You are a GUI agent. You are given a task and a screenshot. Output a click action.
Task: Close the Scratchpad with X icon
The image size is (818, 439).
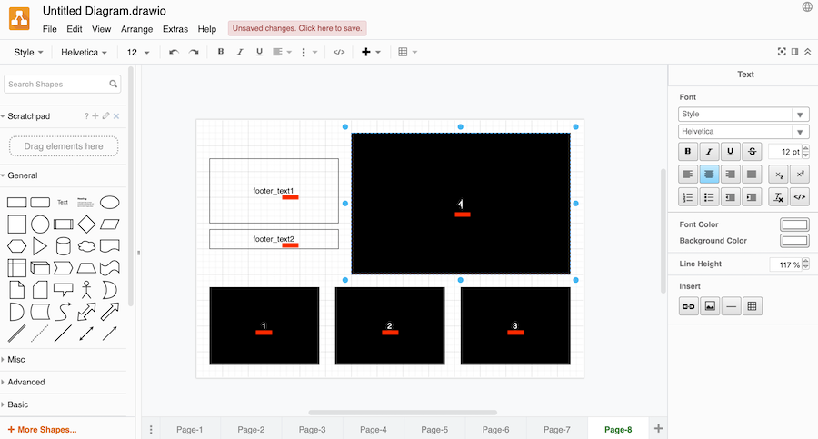pyautogui.click(x=116, y=115)
